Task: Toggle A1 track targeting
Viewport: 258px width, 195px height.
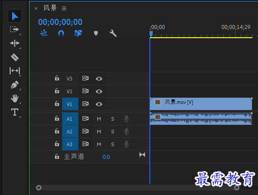Action: pos(70,119)
